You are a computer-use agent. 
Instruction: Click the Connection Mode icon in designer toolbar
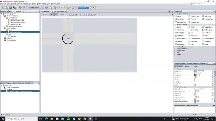pos(73,15)
